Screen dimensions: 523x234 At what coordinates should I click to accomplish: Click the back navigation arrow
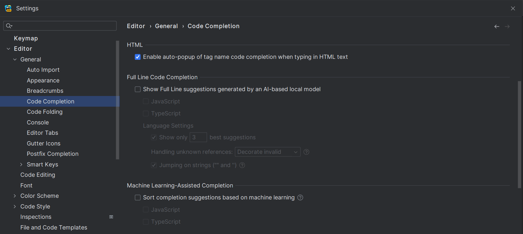pyautogui.click(x=497, y=27)
